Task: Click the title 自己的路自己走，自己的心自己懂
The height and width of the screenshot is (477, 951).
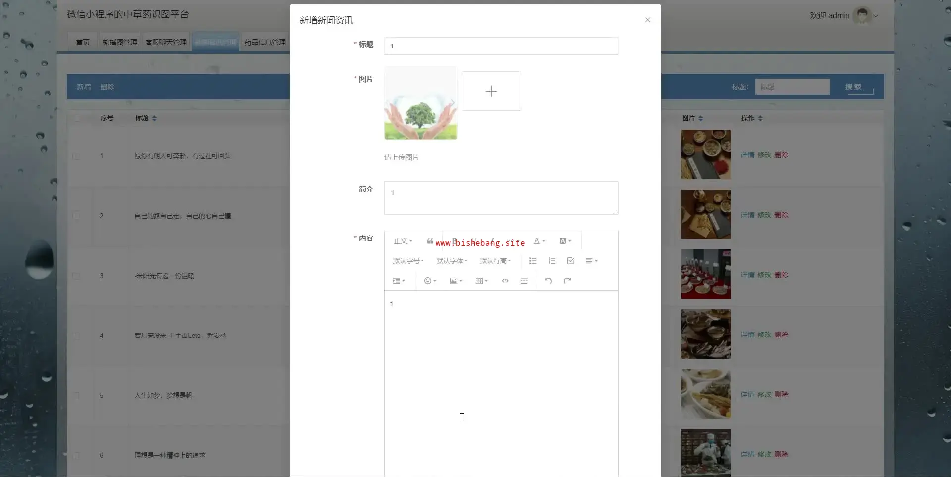Action: (x=183, y=216)
